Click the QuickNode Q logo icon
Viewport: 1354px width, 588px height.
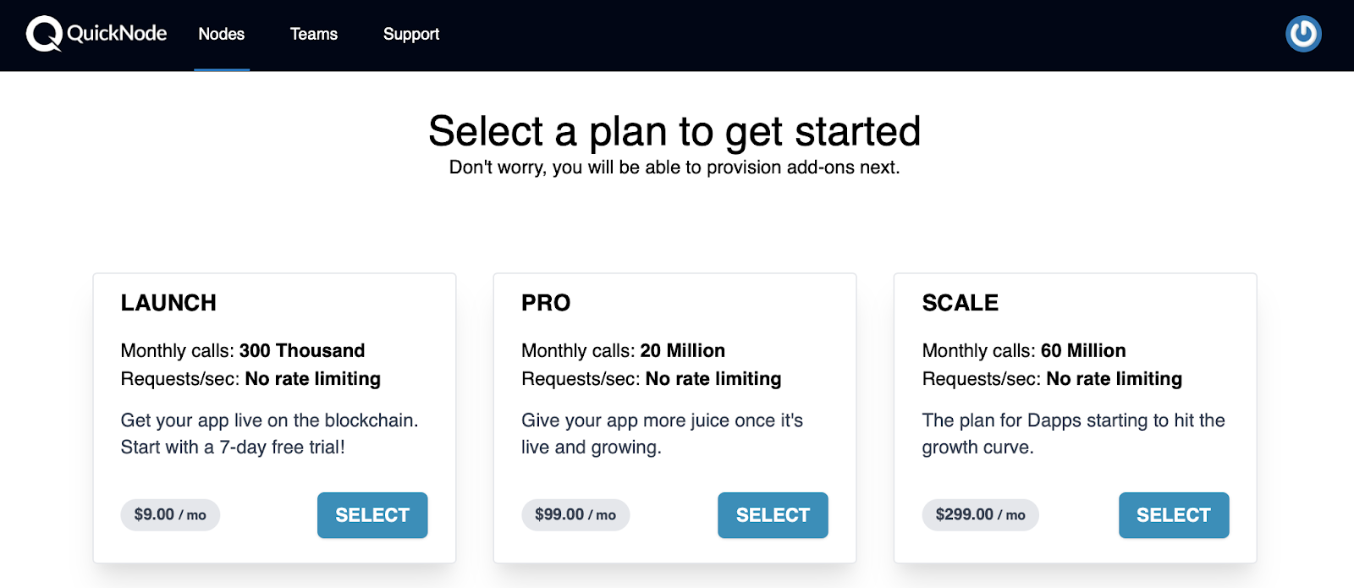point(43,34)
